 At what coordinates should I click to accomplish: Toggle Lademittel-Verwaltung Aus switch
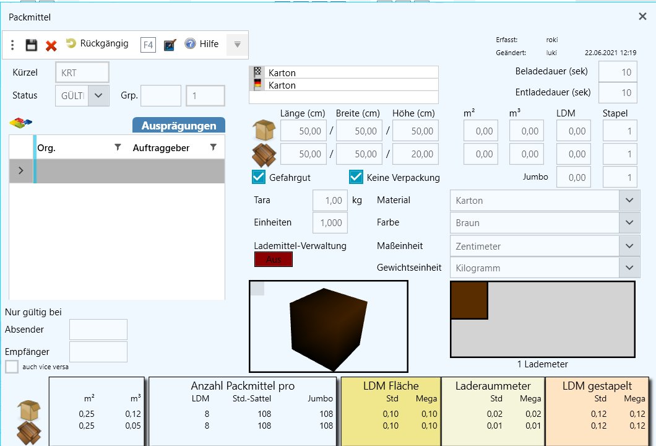click(273, 259)
